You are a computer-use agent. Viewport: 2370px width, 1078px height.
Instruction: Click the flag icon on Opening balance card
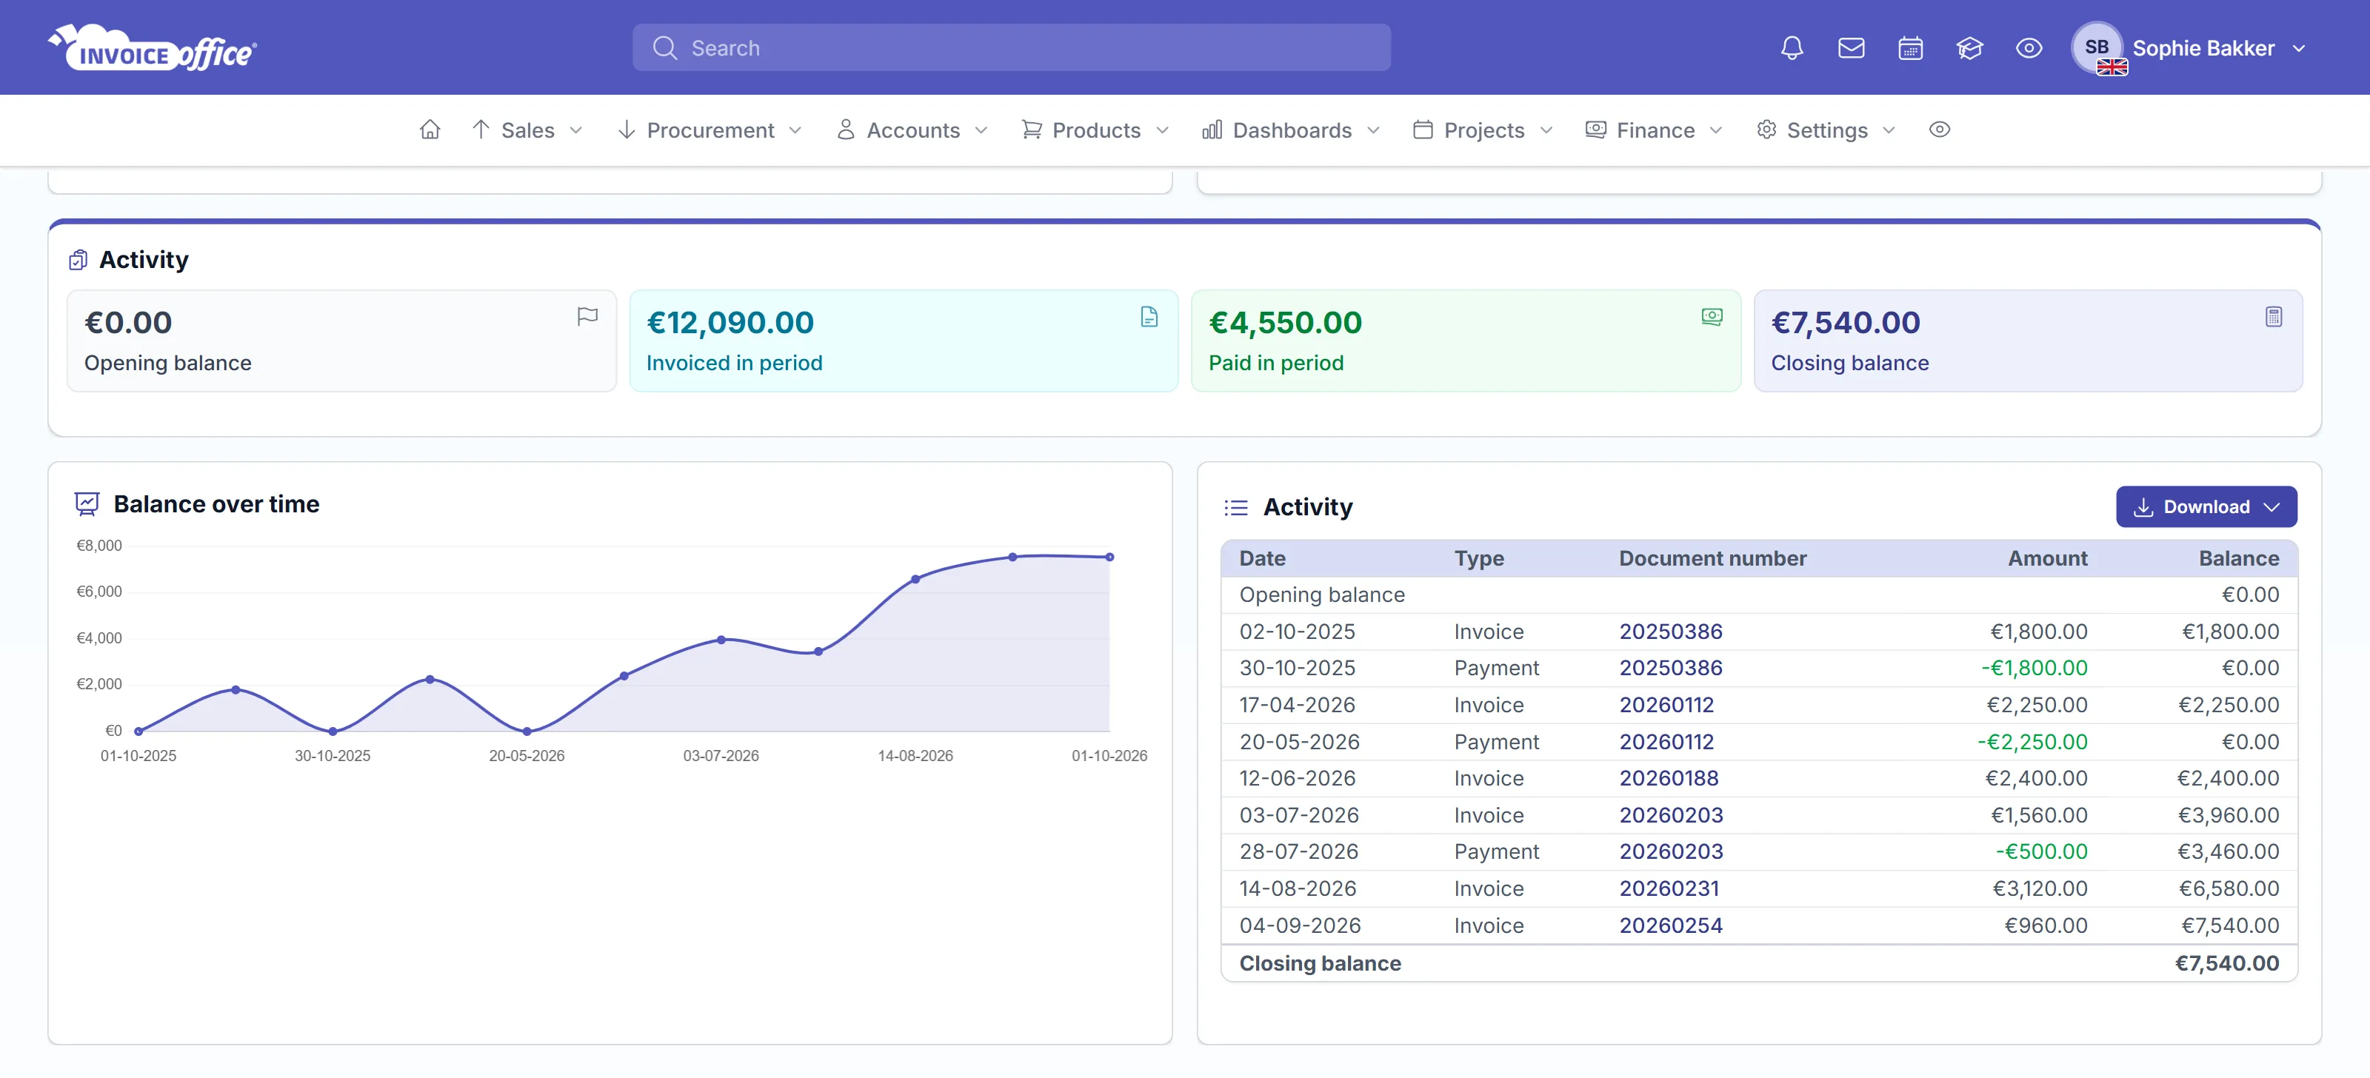tap(587, 316)
